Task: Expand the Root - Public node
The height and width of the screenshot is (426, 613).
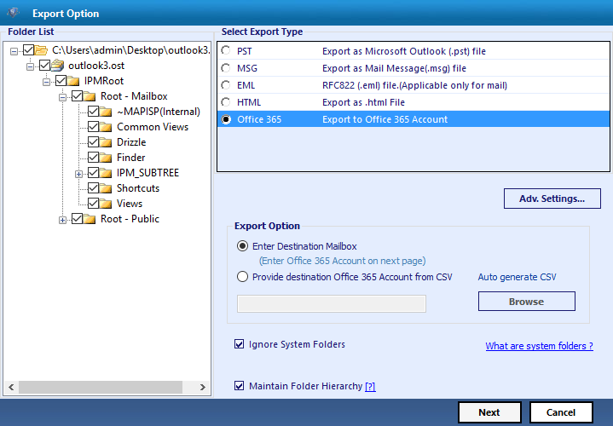Action: point(62,220)
